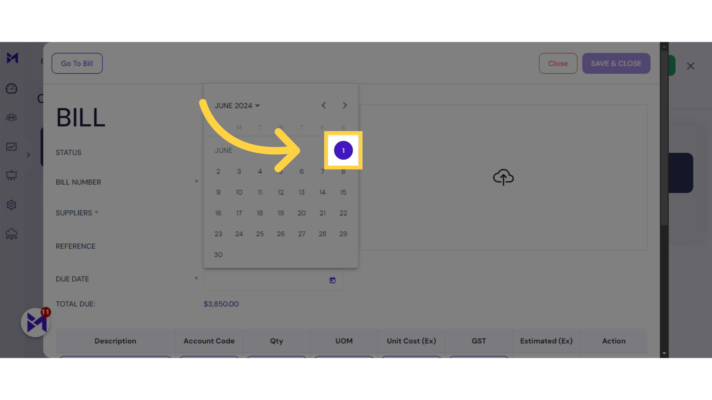Click the Close button to dismiss
The height and width of the screenshot is (400, 712).
[558, 63]
